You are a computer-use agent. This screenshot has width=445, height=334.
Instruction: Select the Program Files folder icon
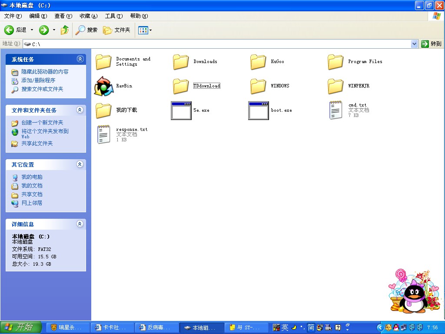point(335,62)
